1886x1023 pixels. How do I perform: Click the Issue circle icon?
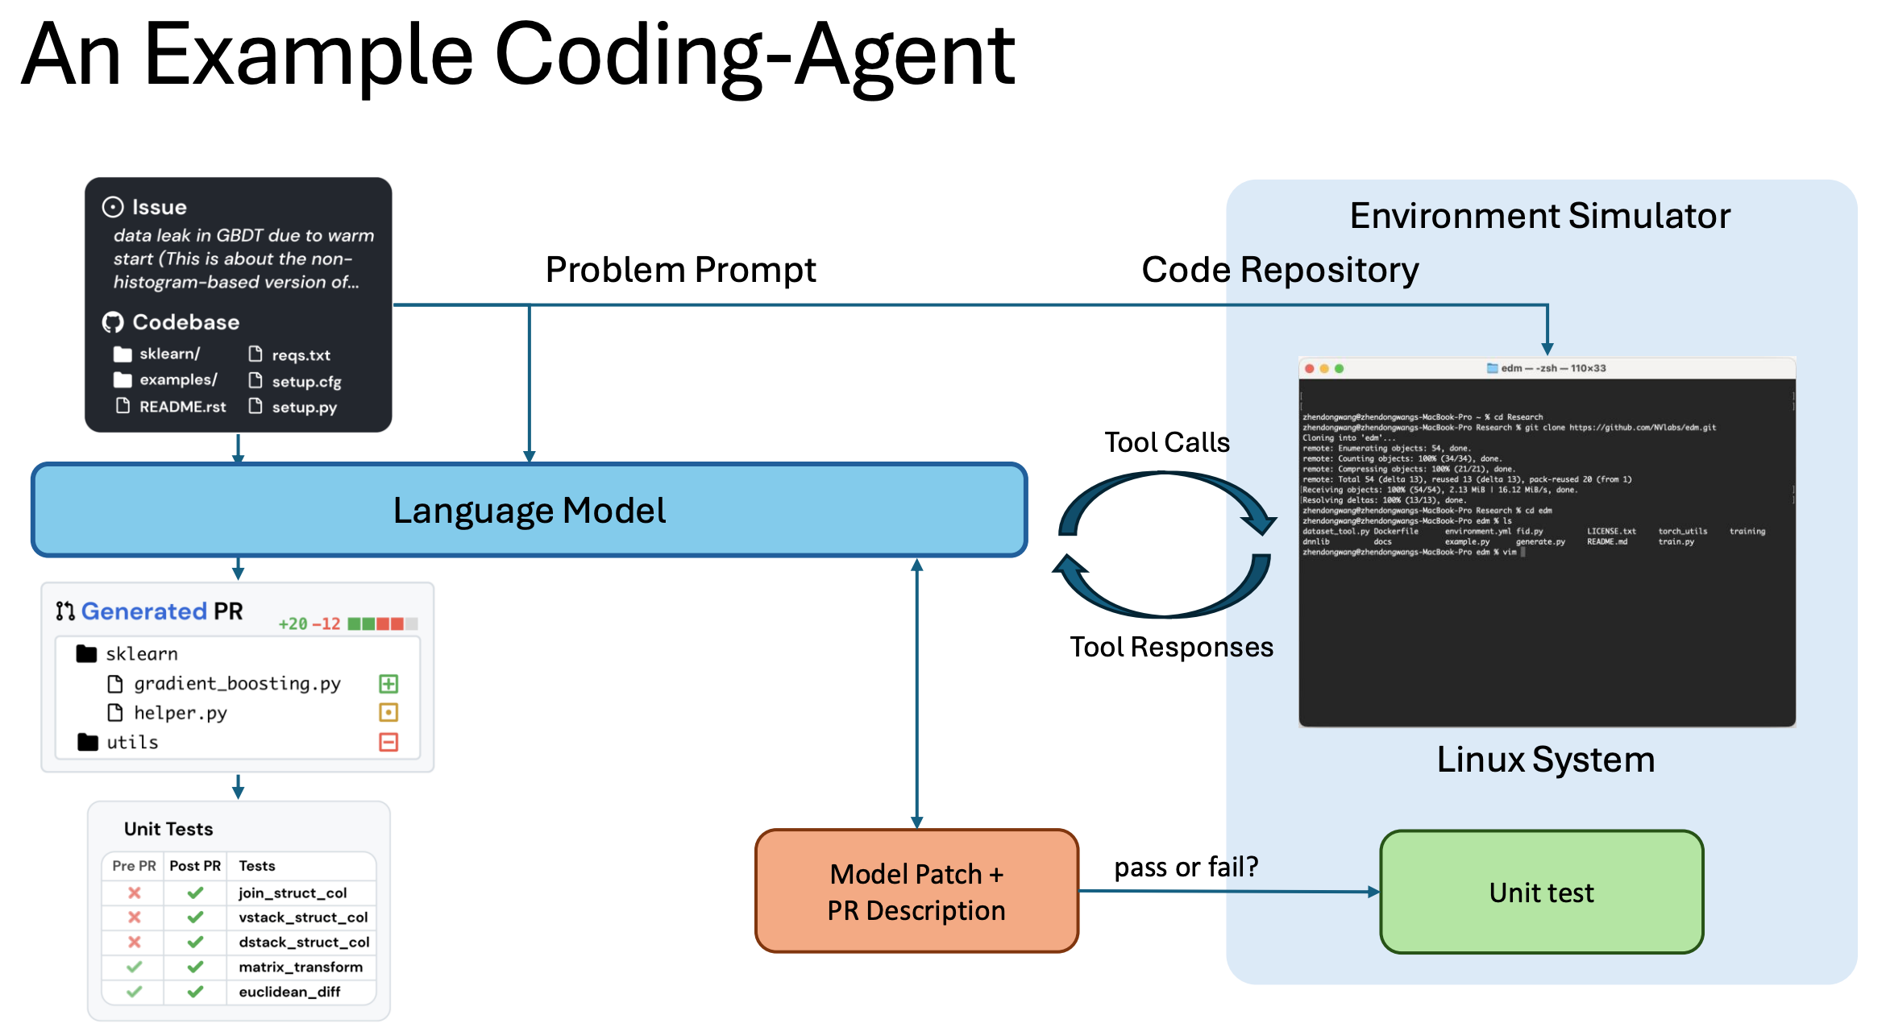pos(113,207)
